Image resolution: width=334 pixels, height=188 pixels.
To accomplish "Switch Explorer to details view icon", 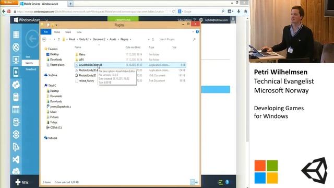I will 192,182.
